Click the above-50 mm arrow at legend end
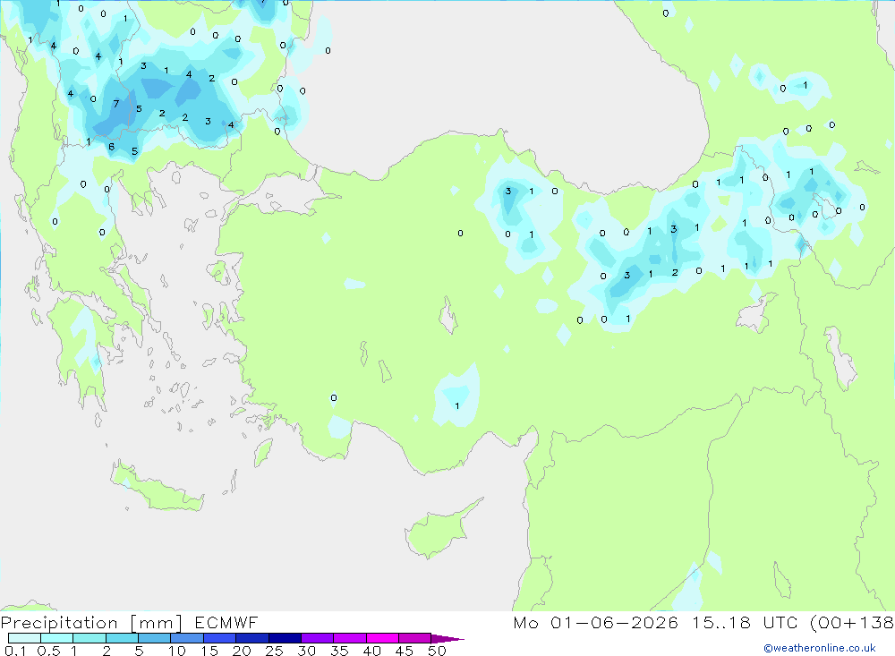 [447, 639]
